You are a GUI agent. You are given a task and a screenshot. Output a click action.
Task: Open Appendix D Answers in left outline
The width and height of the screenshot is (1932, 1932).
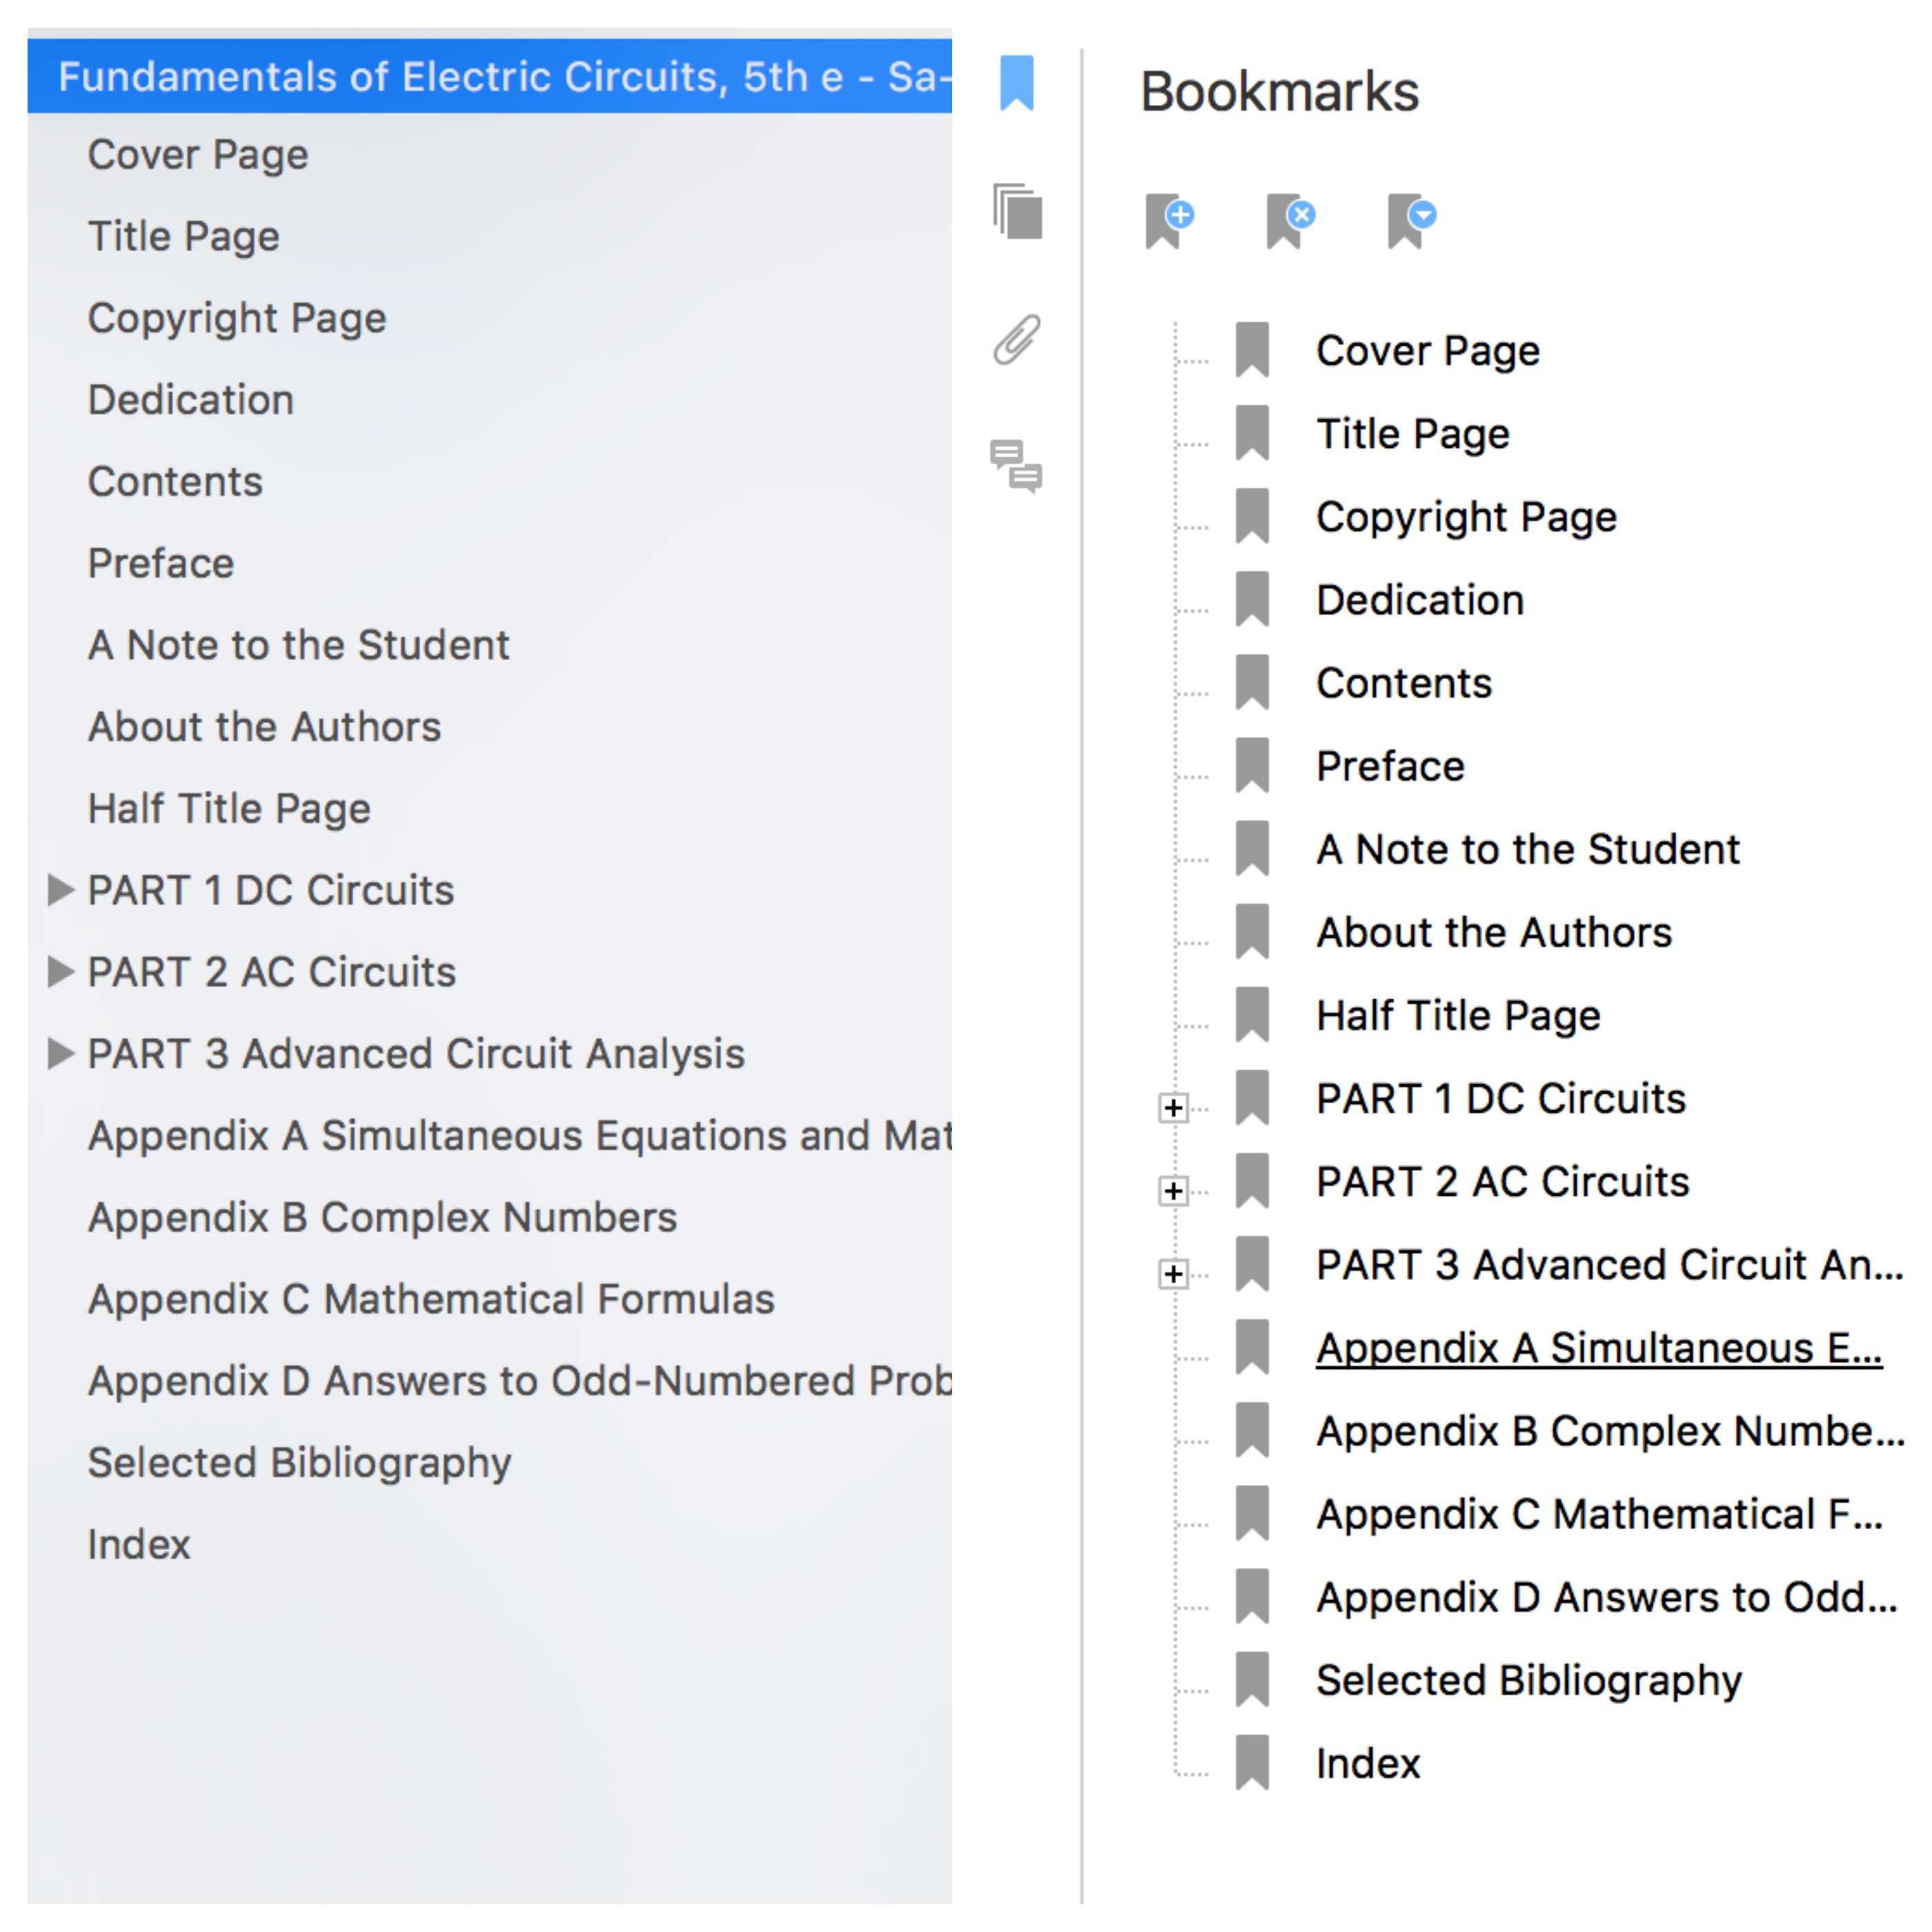click(520, 1381)
